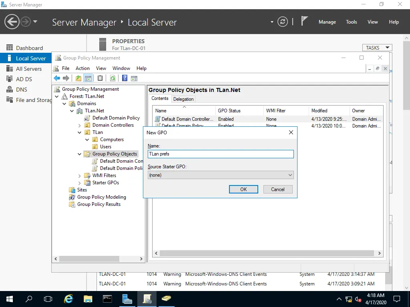
Task: Open Task View on taskbar
Action: (48, 299)
